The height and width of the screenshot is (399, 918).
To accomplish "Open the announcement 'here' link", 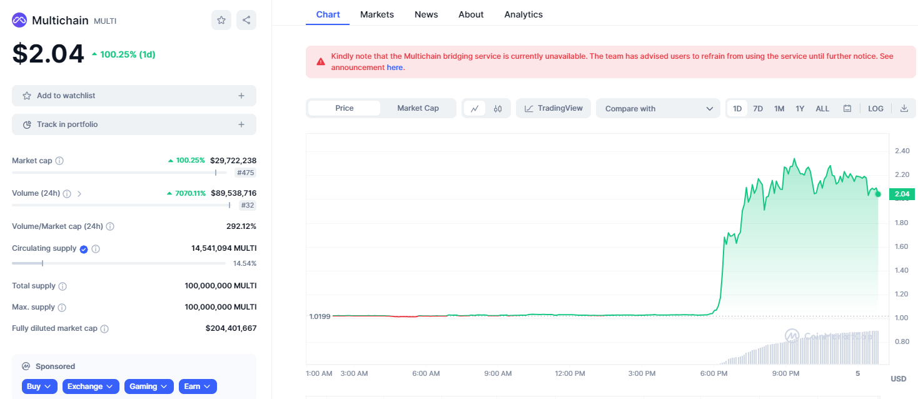I will pyautogui.click(x=395, y=68).
